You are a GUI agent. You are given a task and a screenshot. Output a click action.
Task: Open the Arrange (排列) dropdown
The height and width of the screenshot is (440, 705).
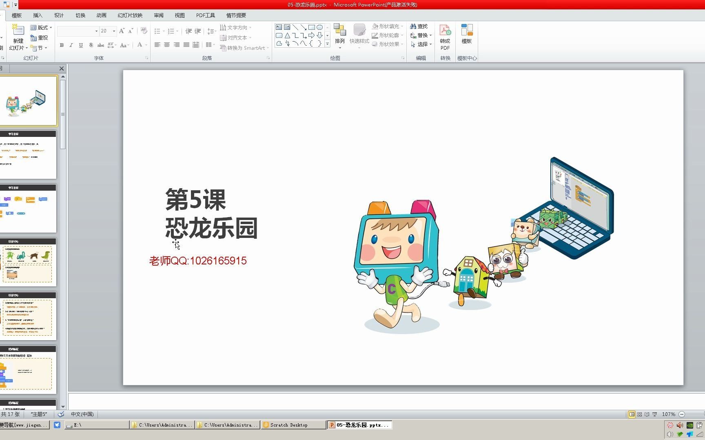[x=339, y=36]
